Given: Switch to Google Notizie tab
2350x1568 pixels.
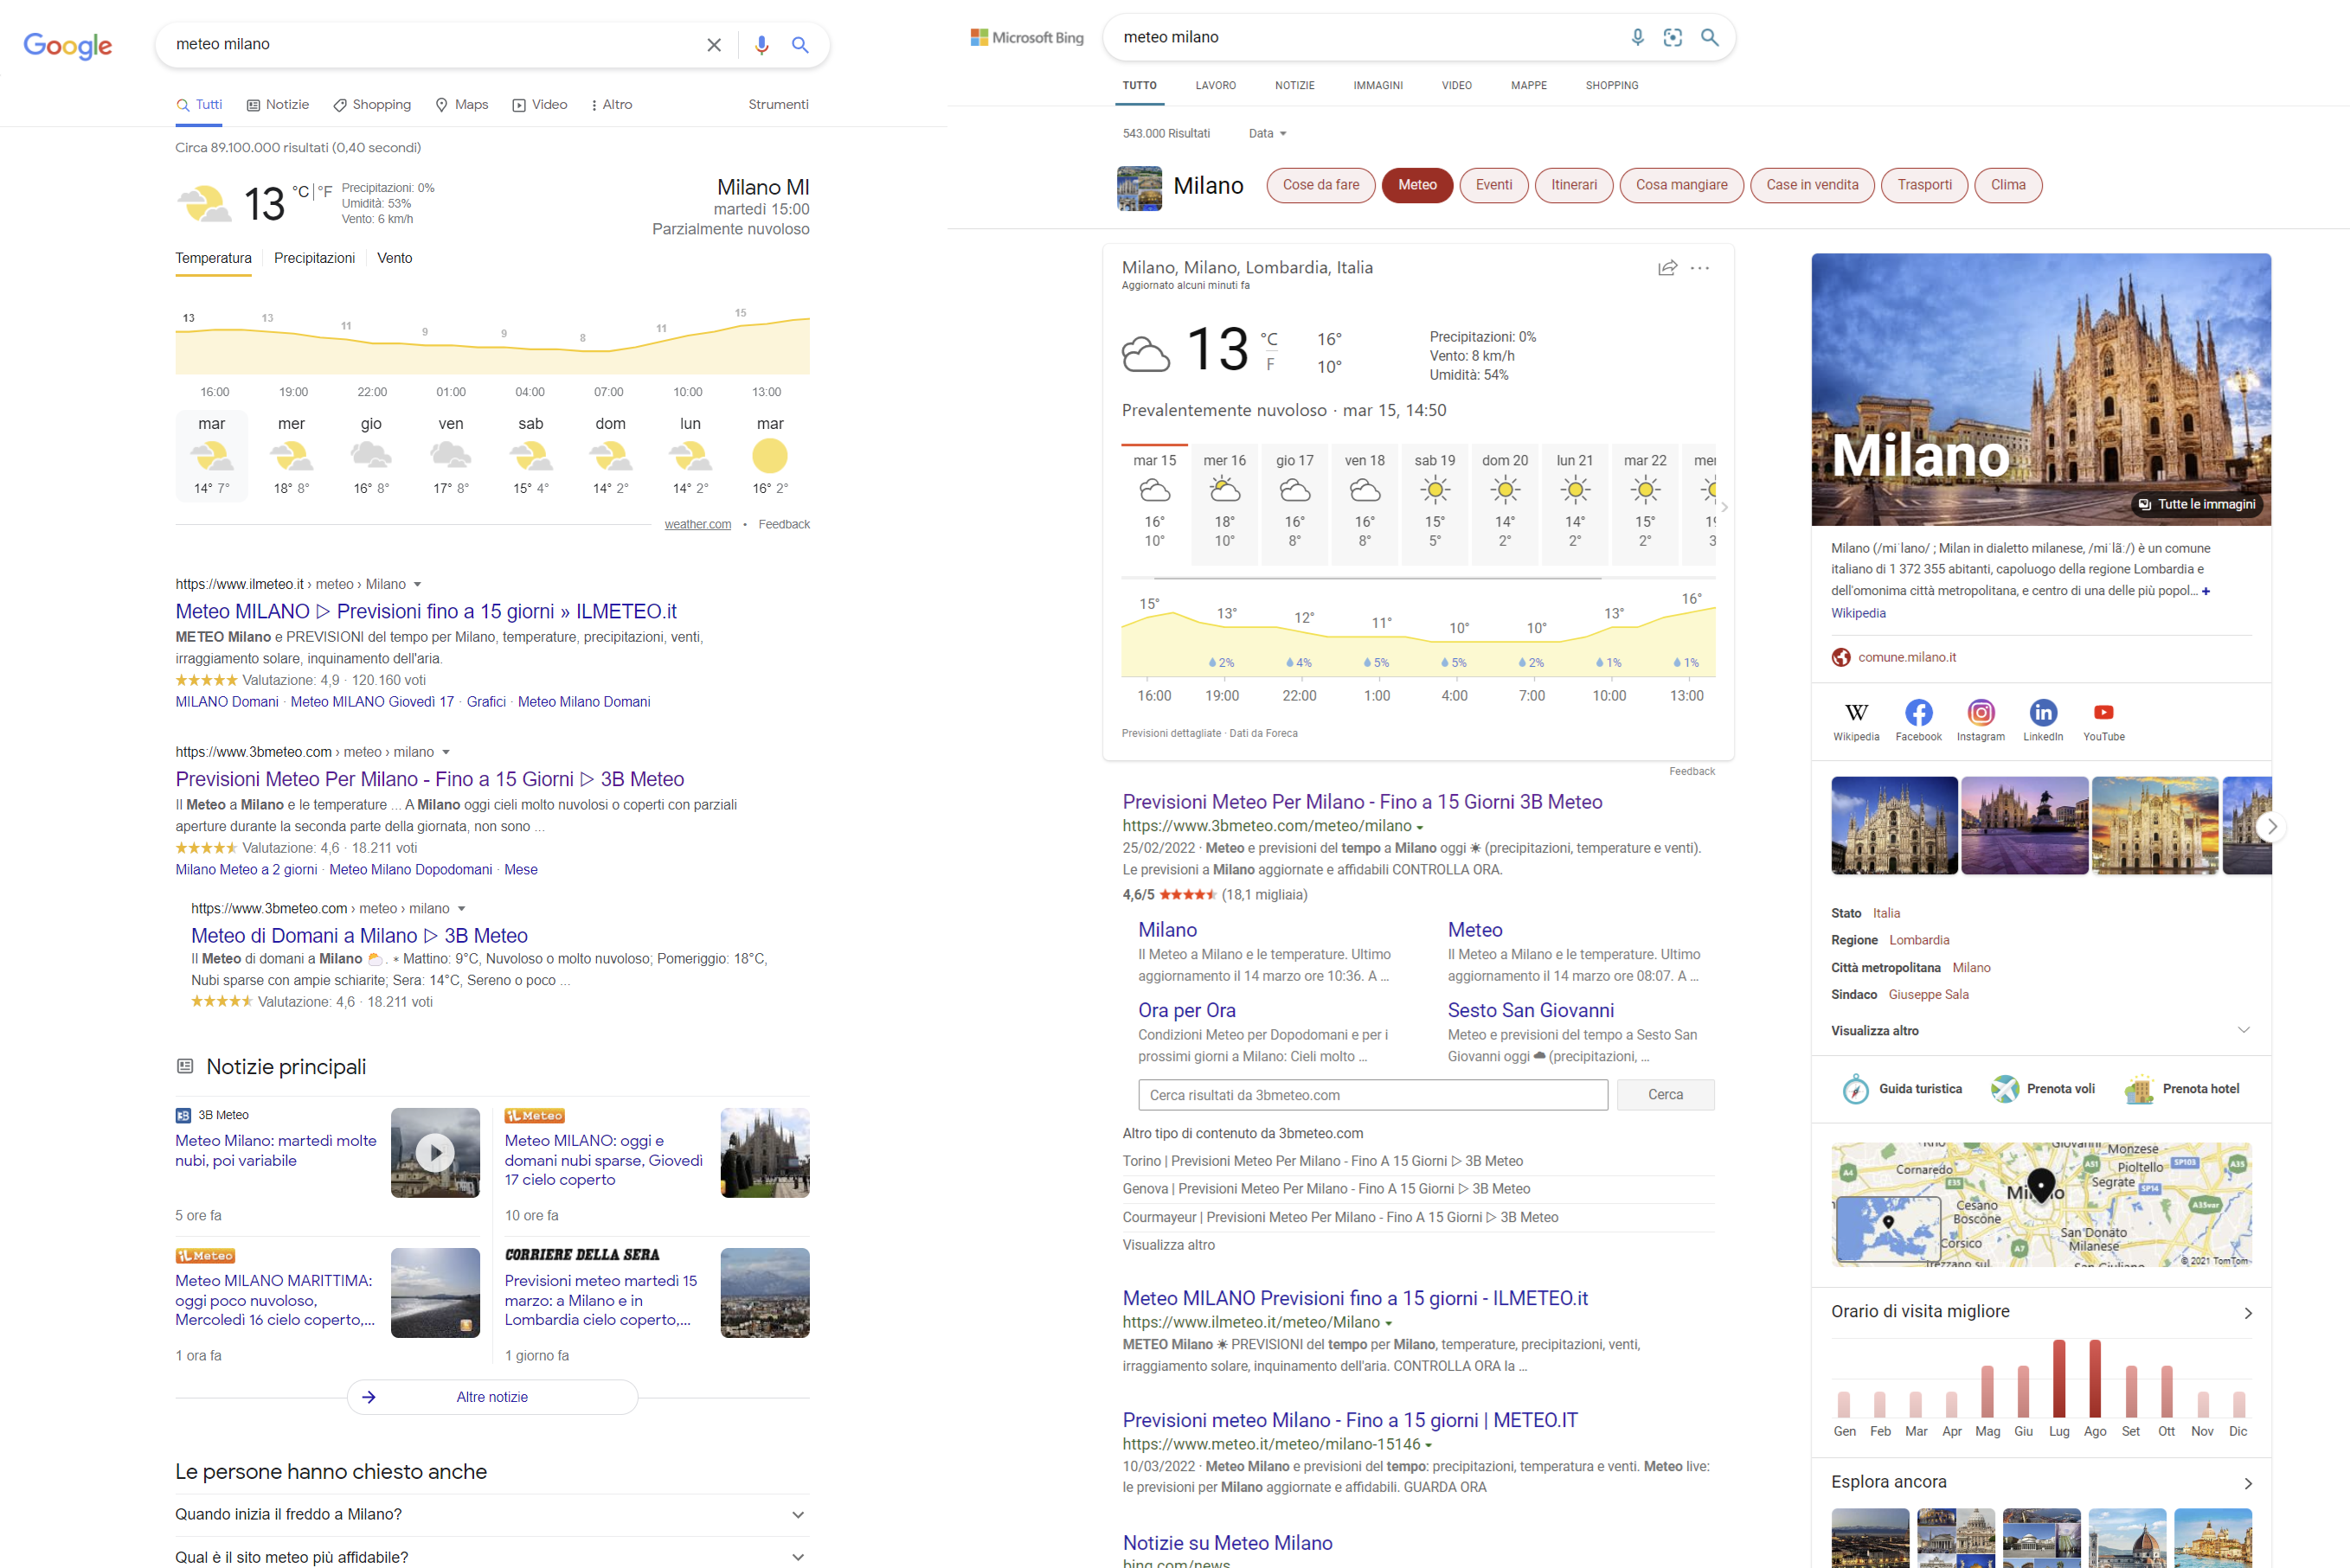Looking at the screenshot, I should (x=278, y=104).
